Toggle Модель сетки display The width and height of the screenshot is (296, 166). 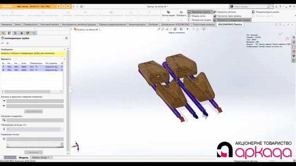[x=197, y=16]
